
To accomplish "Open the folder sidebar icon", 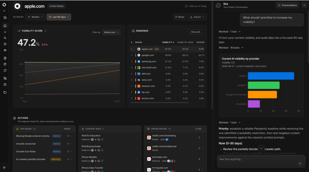I will click(5, 92).
